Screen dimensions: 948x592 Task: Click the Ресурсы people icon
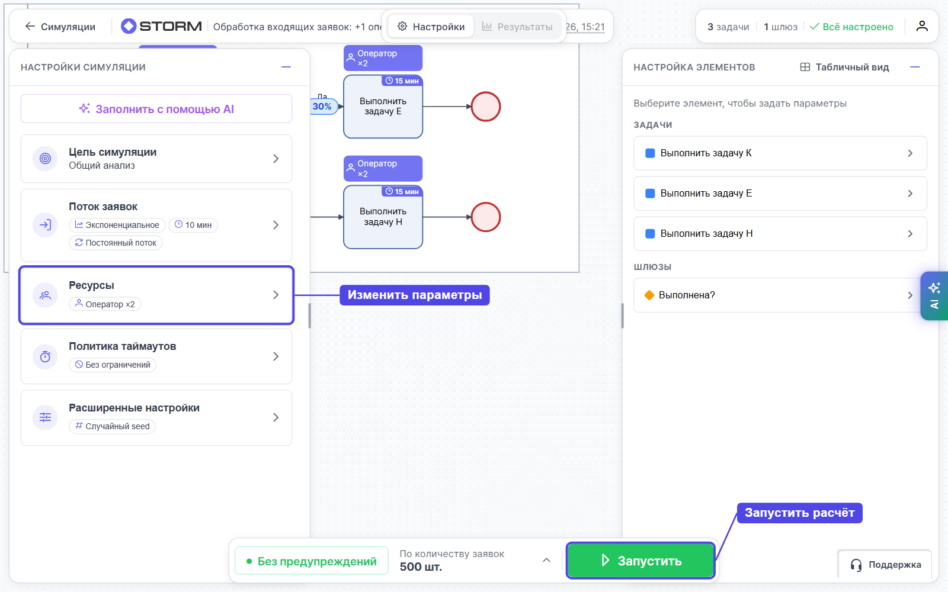click(45, 295)
